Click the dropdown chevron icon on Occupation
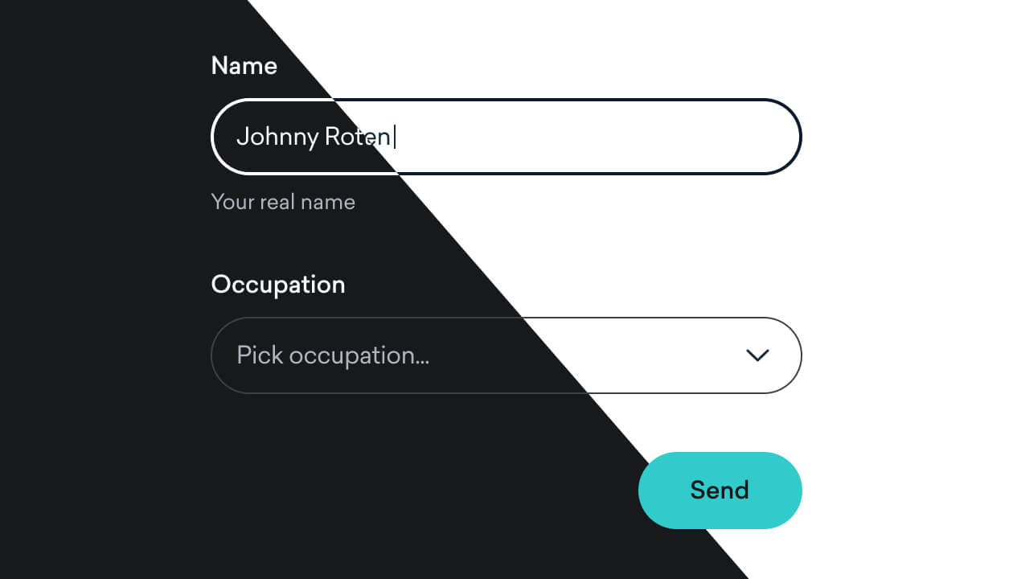 757,355
